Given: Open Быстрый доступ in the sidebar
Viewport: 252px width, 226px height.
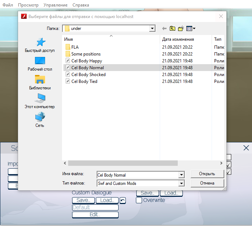Looking at the screenshot, I should 40,45.
